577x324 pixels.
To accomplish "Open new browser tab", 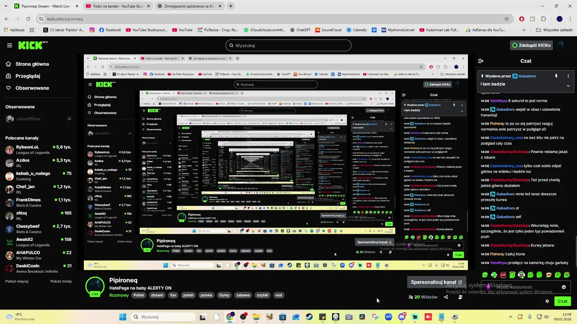I will 230,6.
